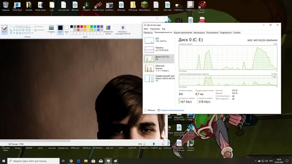Click the Minecraft.exe desktop icon
This screenshot has height=164, width=292.
(x=144, y=6)
